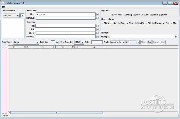Click the blue bookmark indicator bar
Image resolution: width=180 pixels, height=119 pixels.
coord(3,81)
